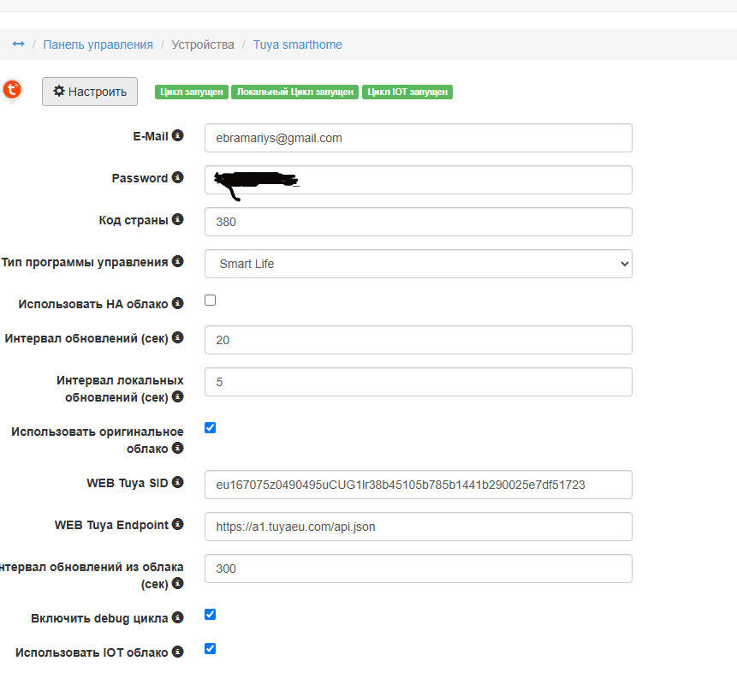Open the Smart Life program type dropdown
The width and height of the screenshot is (737, 673).
pyautogui.click(x=418, y=264)
